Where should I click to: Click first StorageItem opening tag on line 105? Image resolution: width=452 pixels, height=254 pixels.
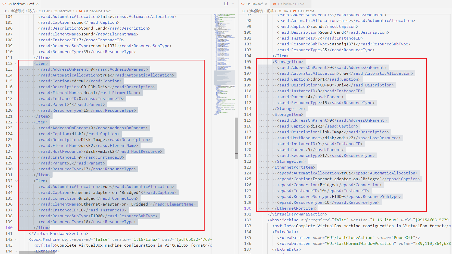pyautogui.click(x=287, y=62)
